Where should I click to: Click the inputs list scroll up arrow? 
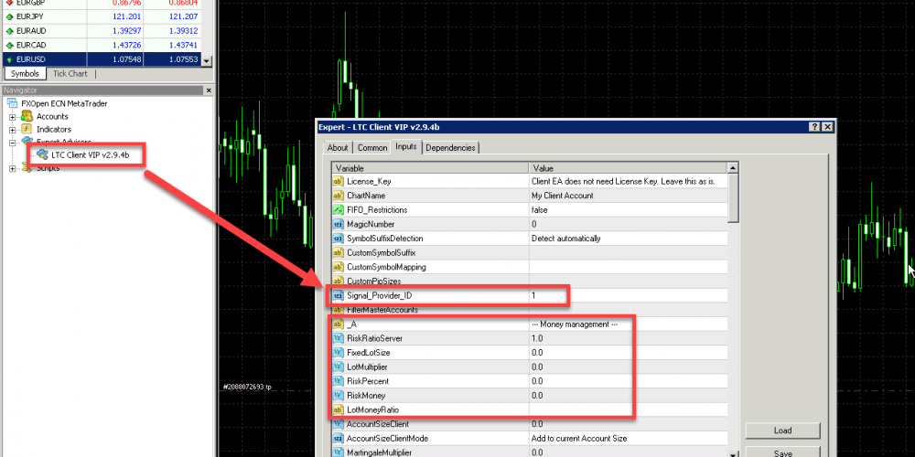pos(734,168)
